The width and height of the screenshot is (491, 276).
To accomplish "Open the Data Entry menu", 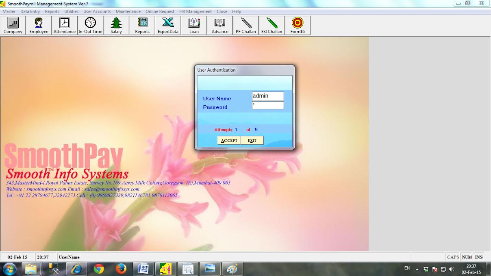I will (30, 11).
